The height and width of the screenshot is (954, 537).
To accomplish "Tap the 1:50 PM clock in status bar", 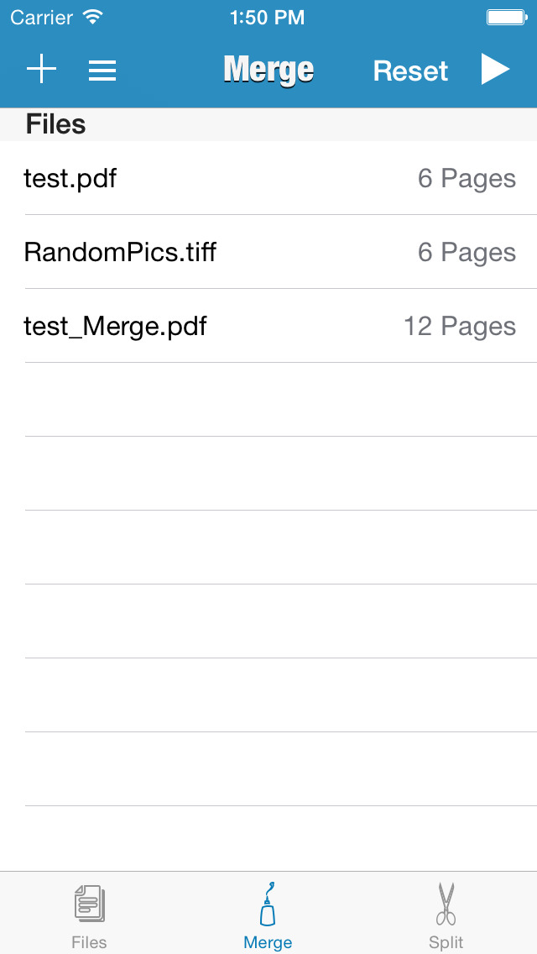I will click(267, 17).
